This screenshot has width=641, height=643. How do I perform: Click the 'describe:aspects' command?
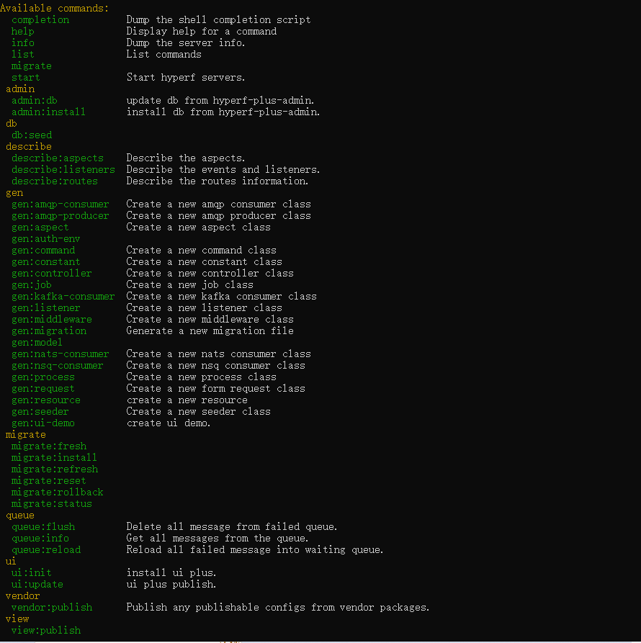click(58, 158)
